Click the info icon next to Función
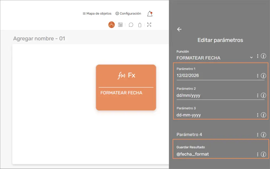270x169 pixels. (x=263, y=56)
